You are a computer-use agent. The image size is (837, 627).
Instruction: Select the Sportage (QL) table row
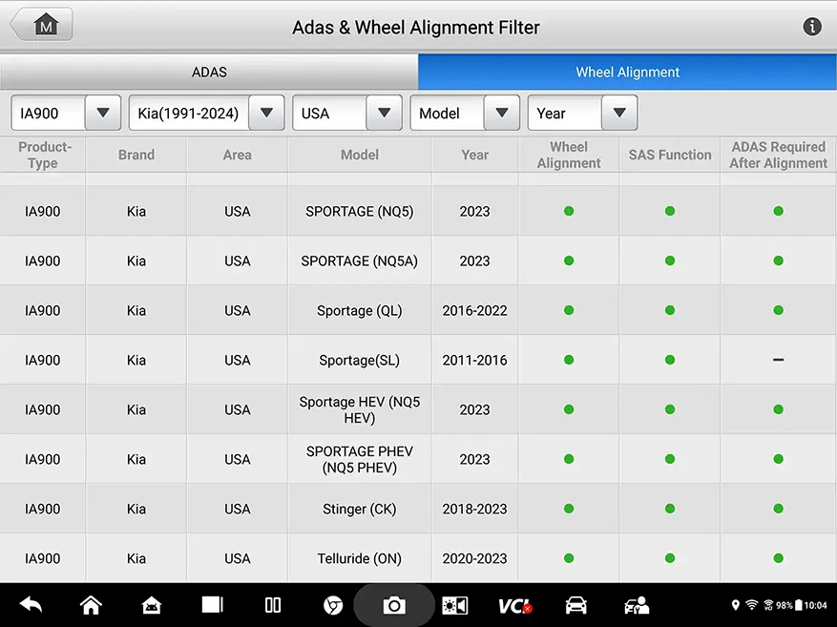(359, 310)
